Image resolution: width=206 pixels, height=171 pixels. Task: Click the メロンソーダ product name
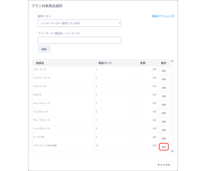click(40, 86)
